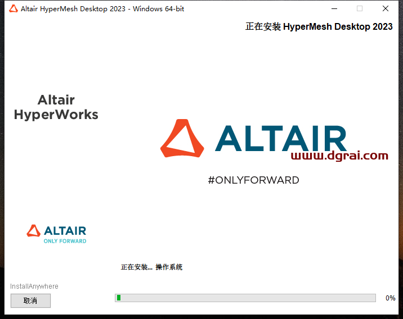Click the large orange Altair triangle logo
Screen dimensions: 403x319
(x=182, y=138)
